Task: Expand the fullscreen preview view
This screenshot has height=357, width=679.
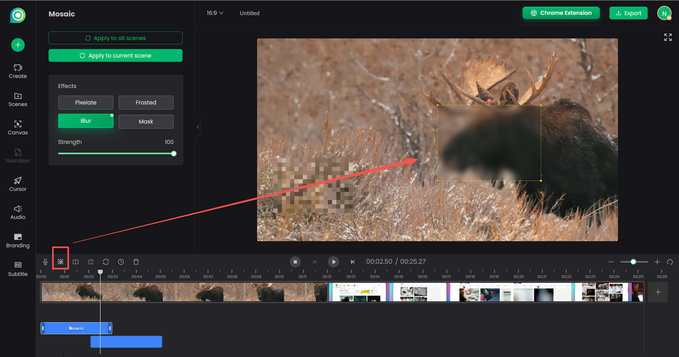Action: click(x=668, y=37)
